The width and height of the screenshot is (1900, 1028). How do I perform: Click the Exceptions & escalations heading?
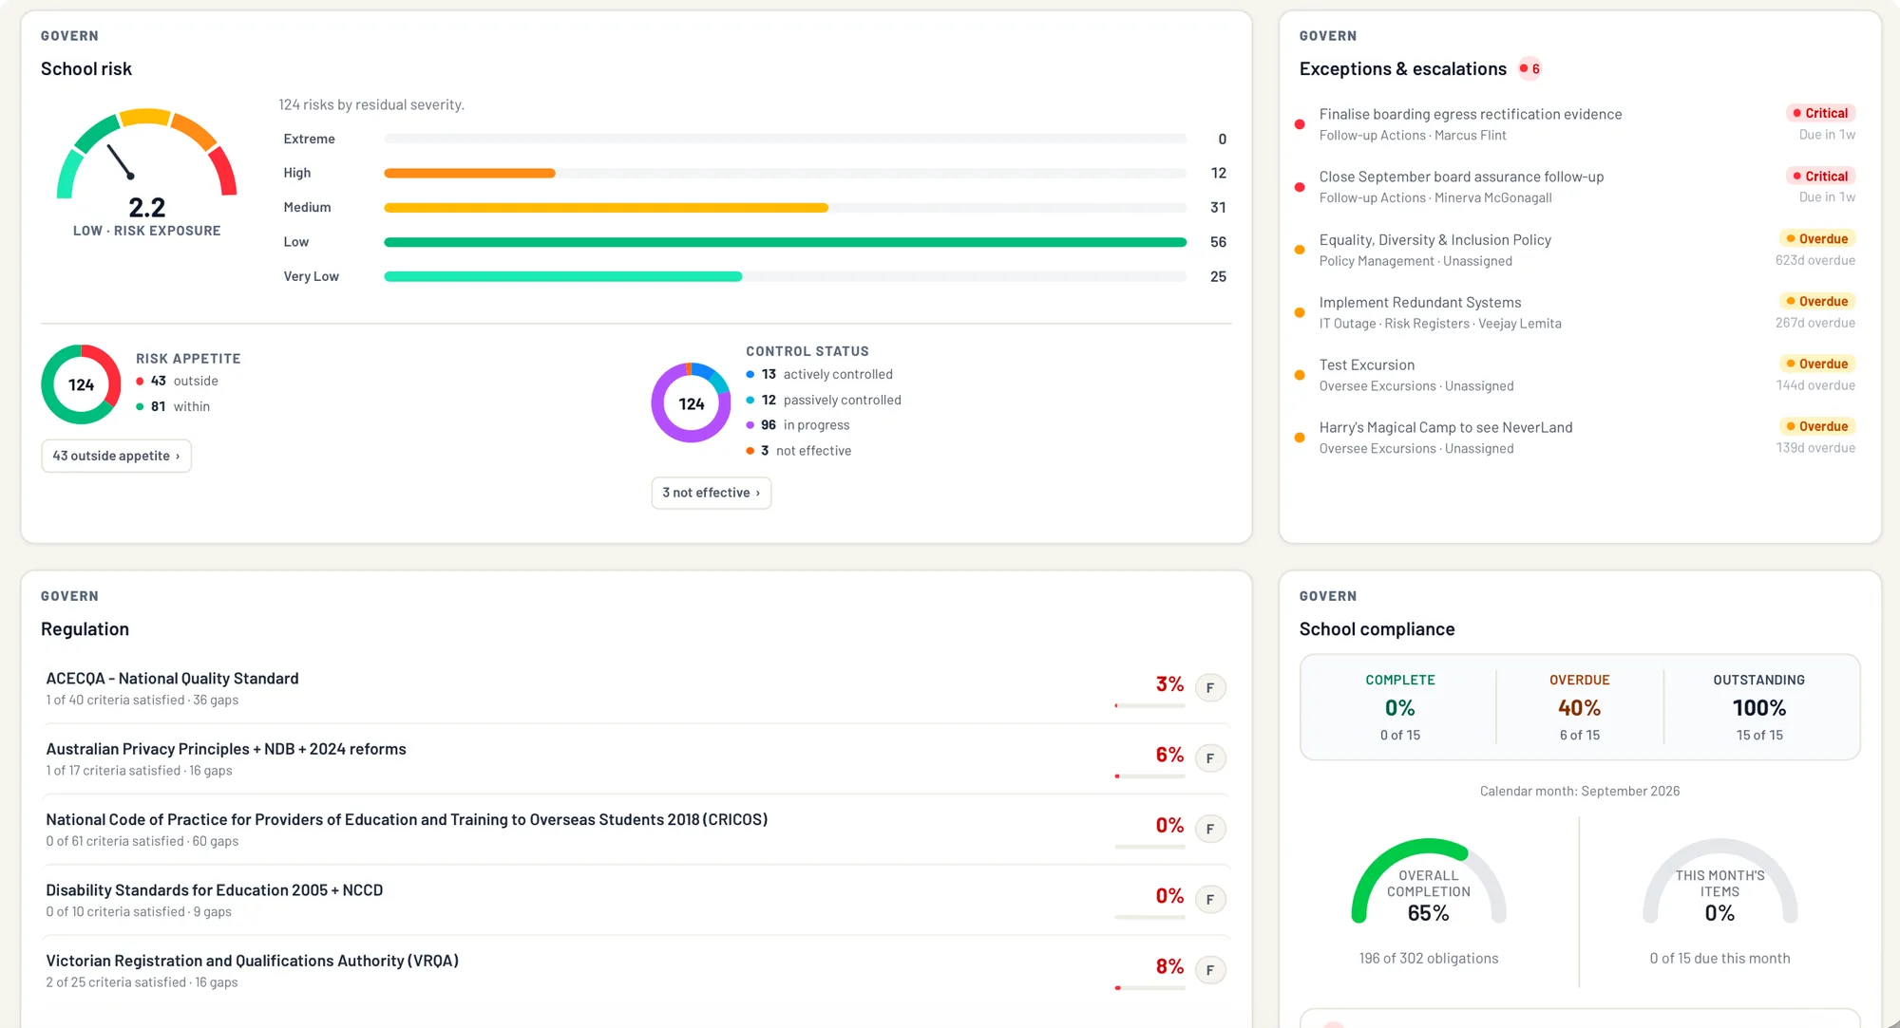click(1402, 68)
